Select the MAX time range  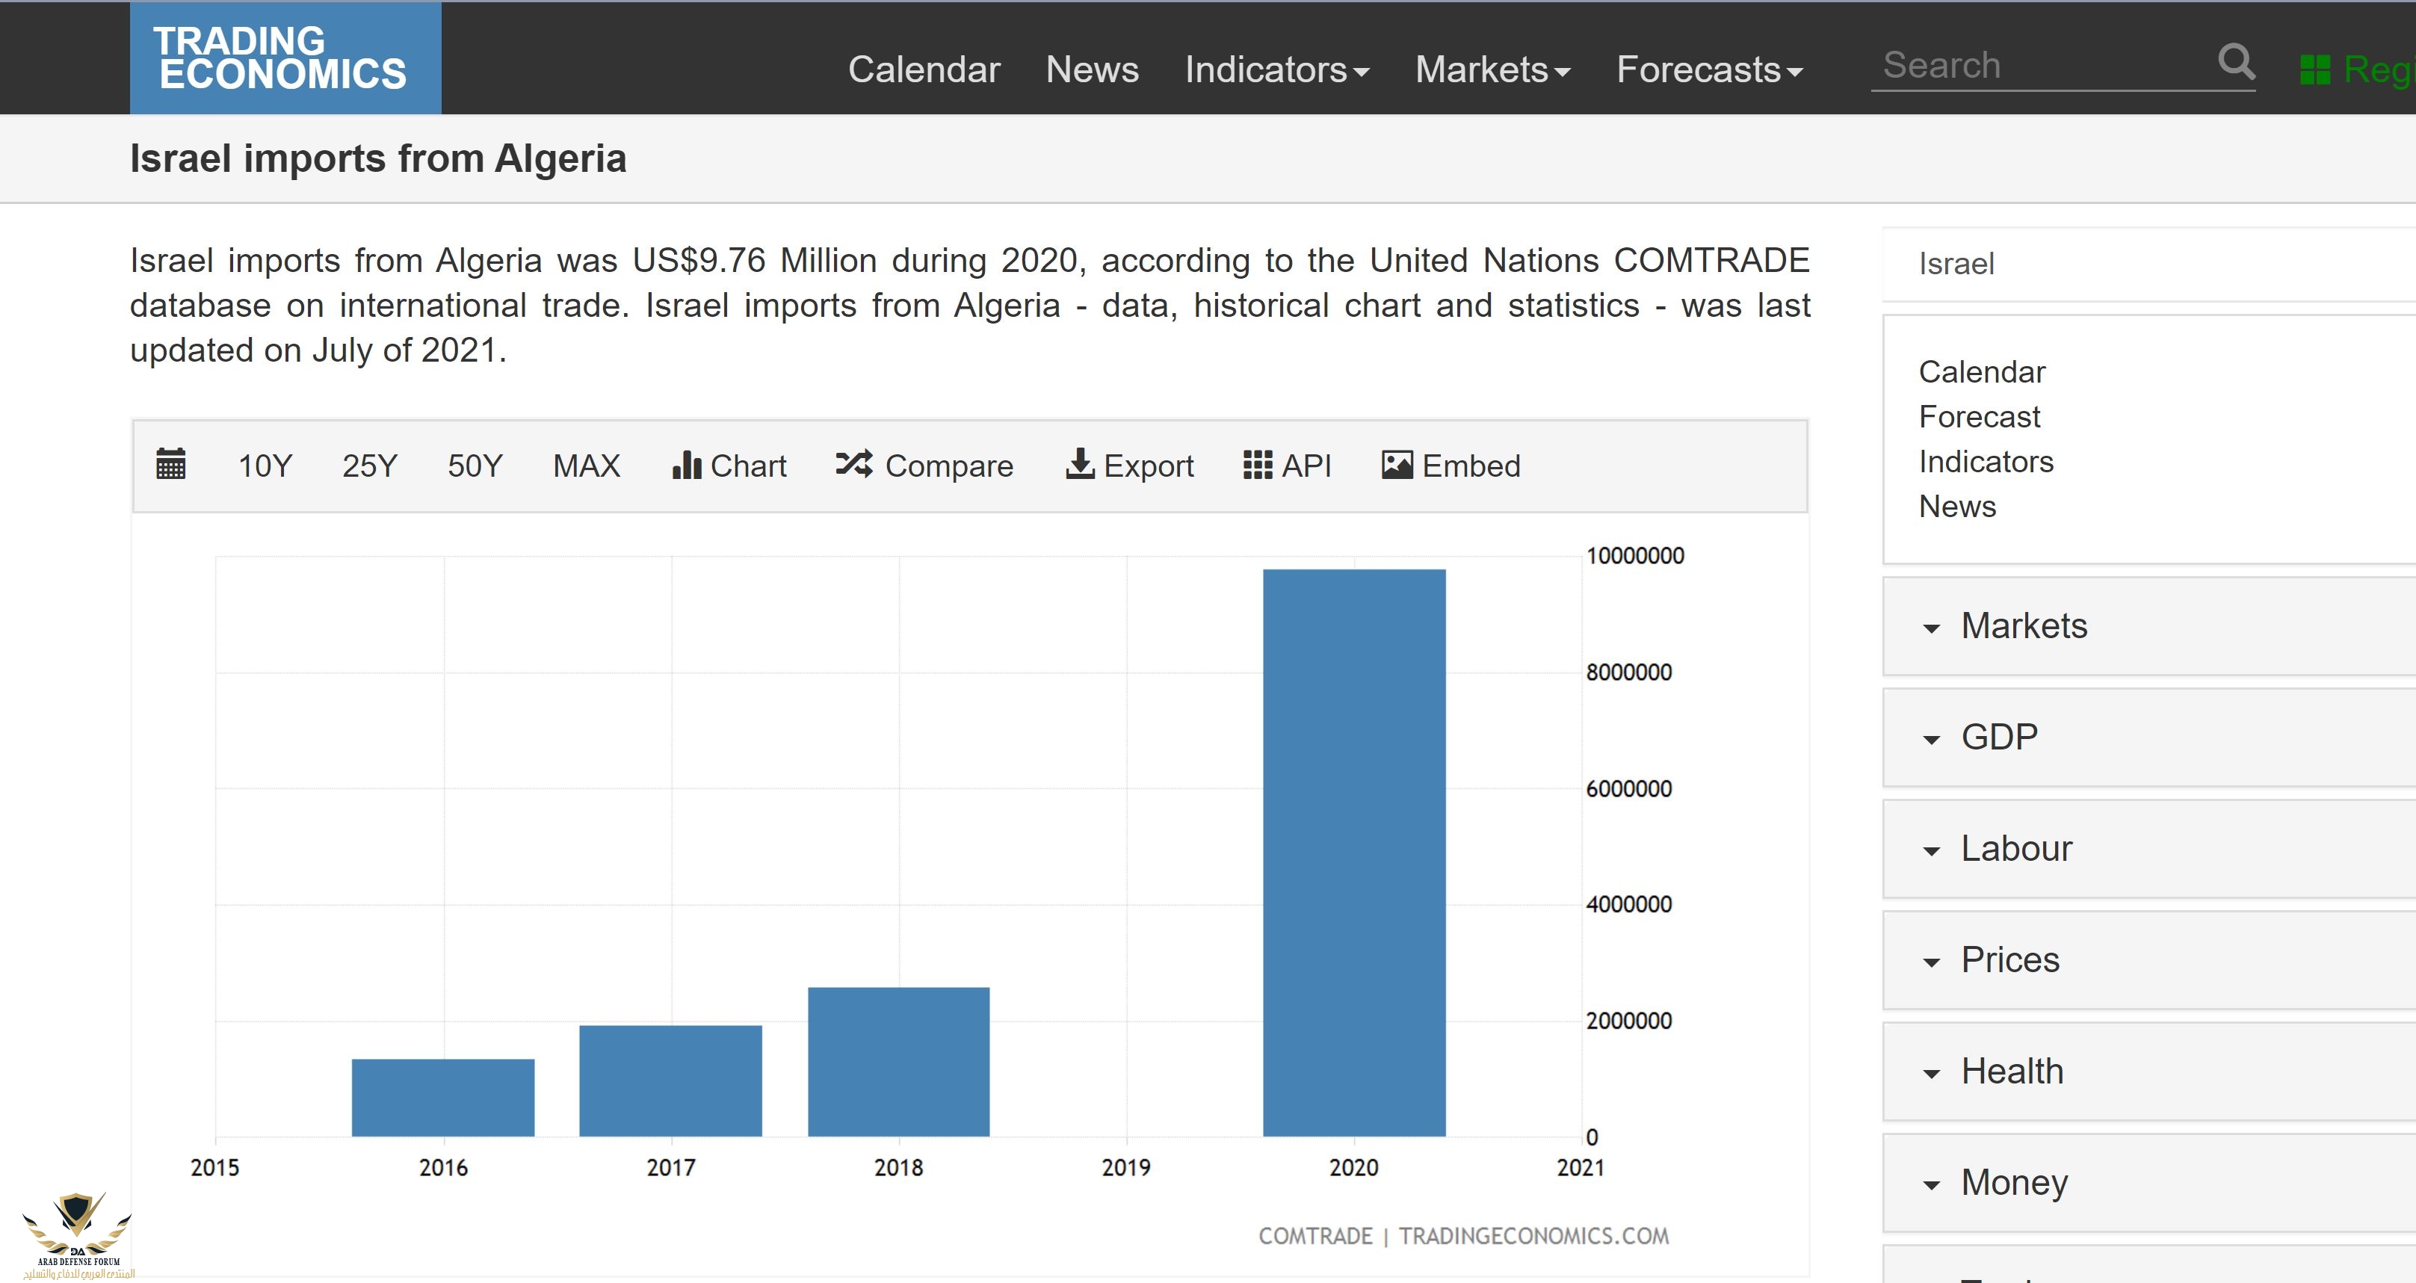click(586, 466)
